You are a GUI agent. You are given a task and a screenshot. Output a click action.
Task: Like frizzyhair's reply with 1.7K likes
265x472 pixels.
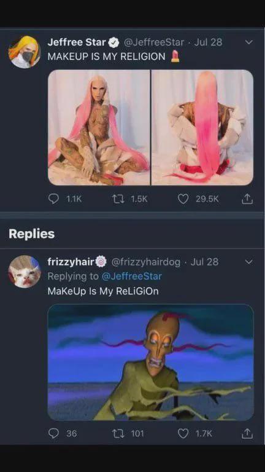pos(183,433)
